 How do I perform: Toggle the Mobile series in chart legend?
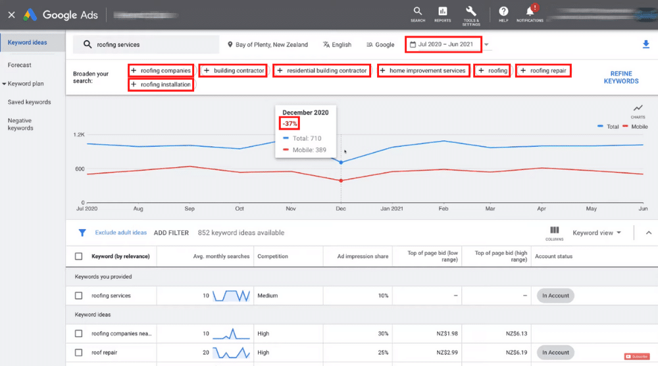pyautogui.click(x=636, y=126)
